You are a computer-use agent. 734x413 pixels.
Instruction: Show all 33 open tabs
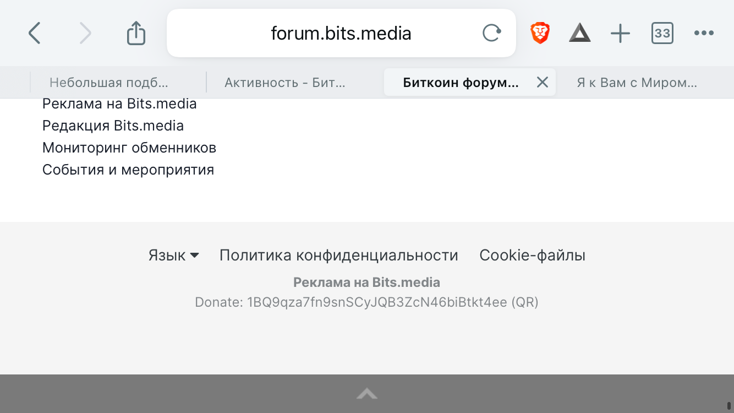coord(662,34)
